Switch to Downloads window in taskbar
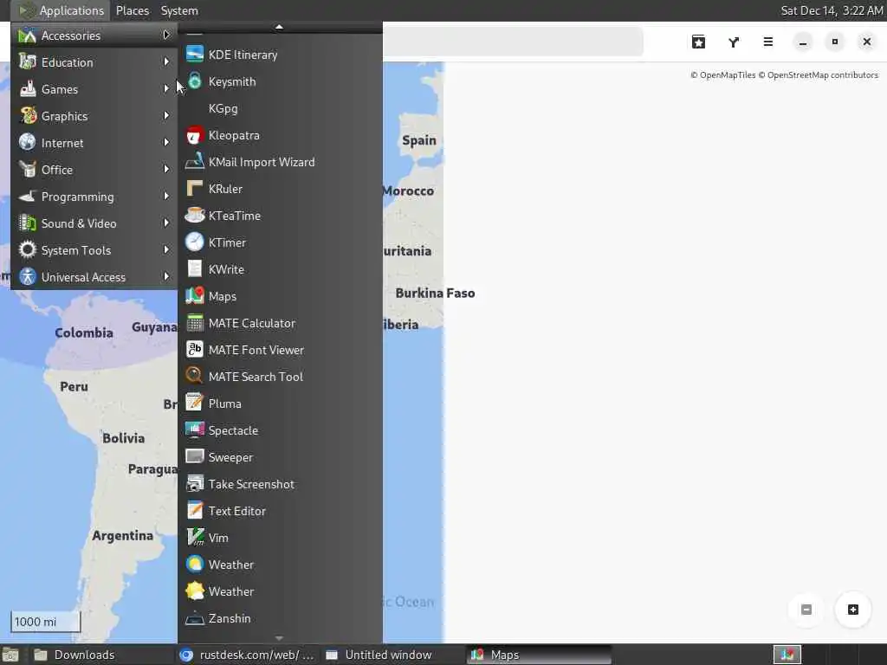The width and height of the screenshot is (887, 665). point(100,655)
